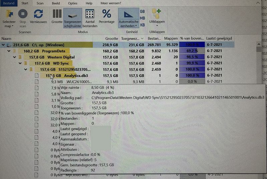The image size is (267, 179).
Task: Switch to Aantal bestanden mode
Action: click(x=90, y=18)
